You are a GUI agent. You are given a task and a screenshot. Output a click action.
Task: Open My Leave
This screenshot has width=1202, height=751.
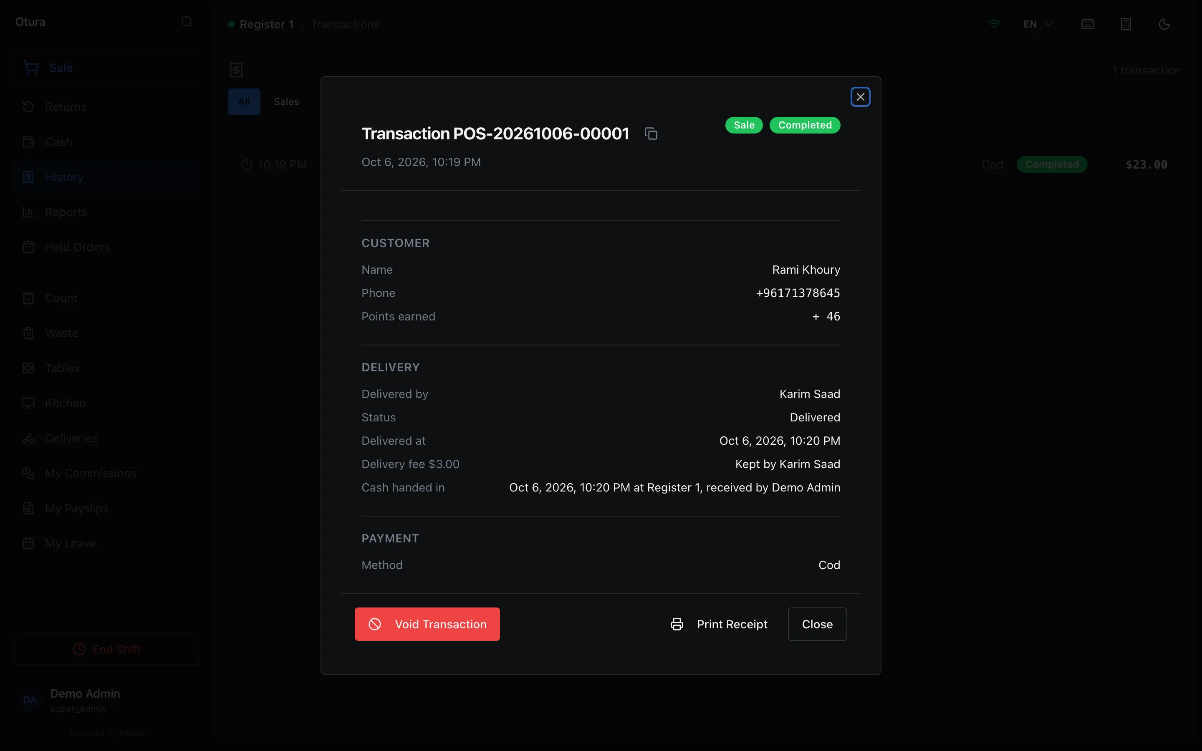coord(107,543)
